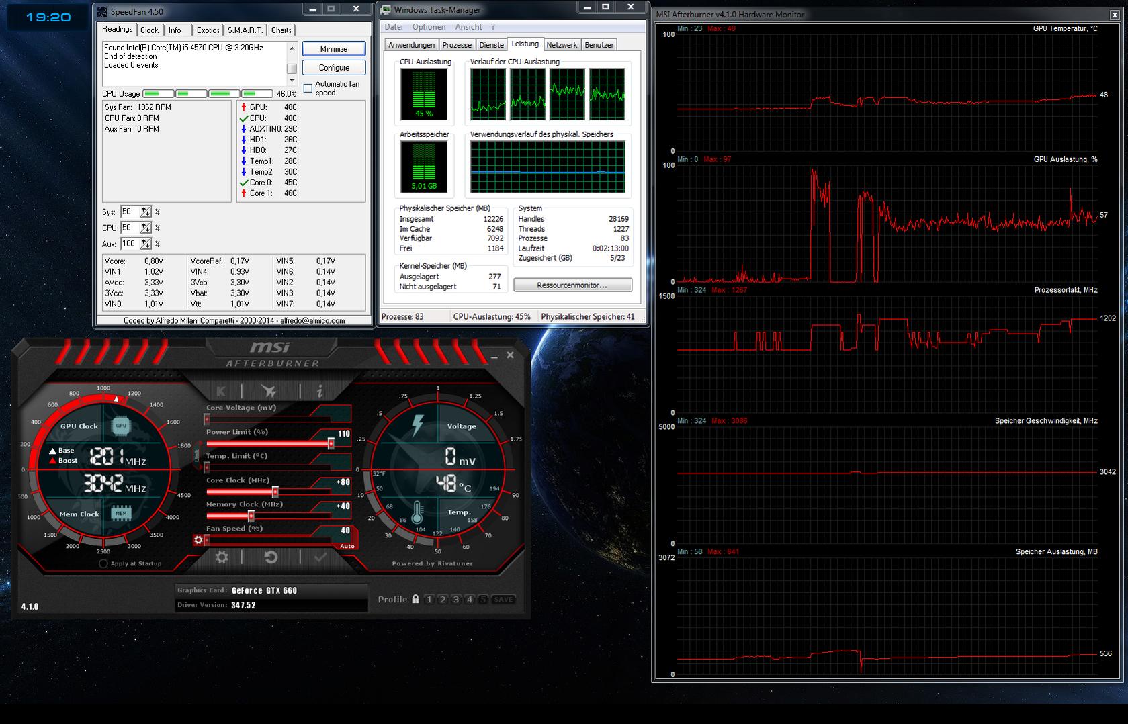This screenshot has width=1128, height=724.
Task: Adjust the CPU fan speed spinner
Action: point(145,228)
